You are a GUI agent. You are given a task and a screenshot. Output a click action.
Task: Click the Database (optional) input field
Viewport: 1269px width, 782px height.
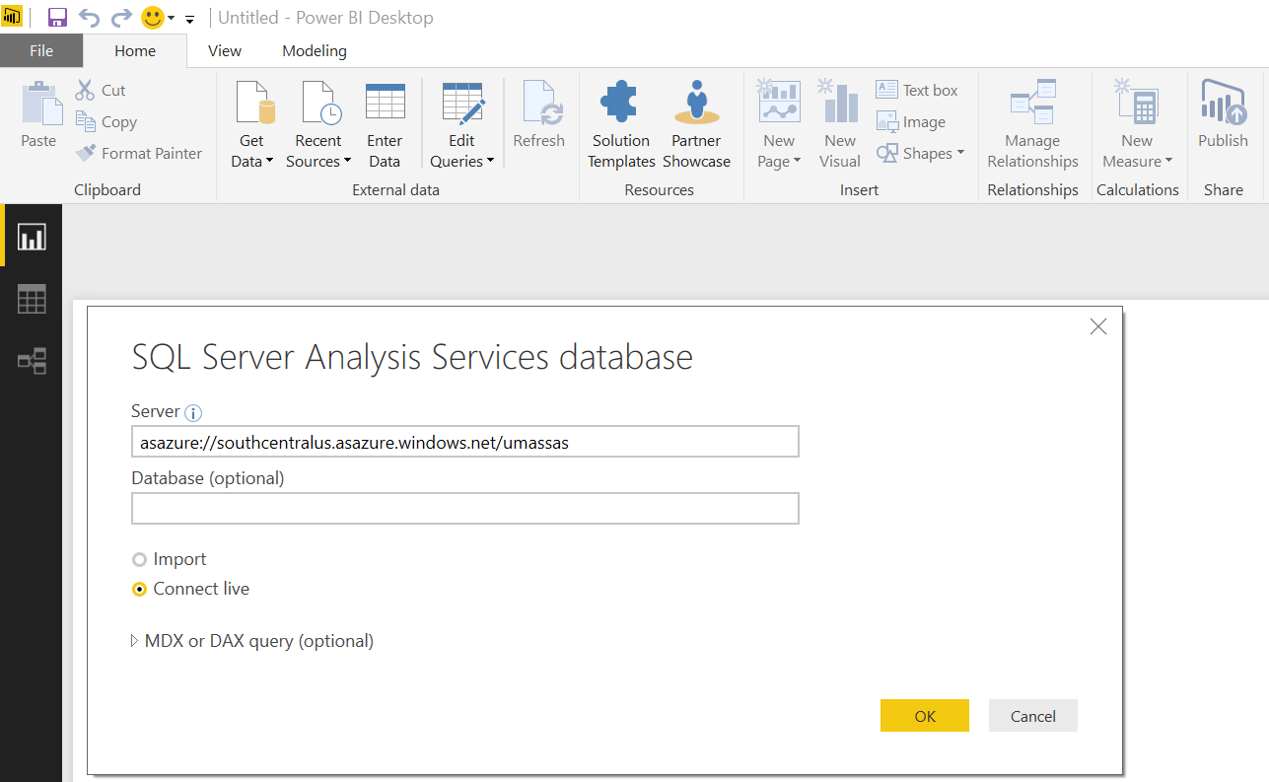[x=464, y=508]
